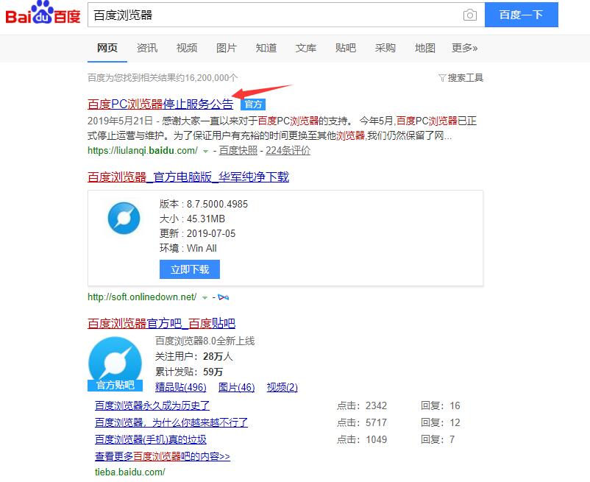The height and width of the screenshot is (482, 590).
Task: Open the 视频(2) link
Action: (282, 387)
